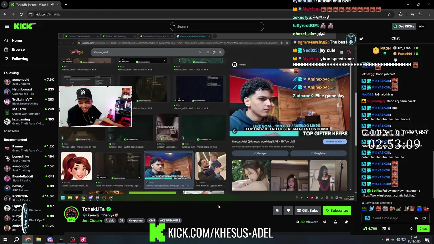Click the translate icon in message box
The width and height of the screenshot is (434, 244).
416,218
